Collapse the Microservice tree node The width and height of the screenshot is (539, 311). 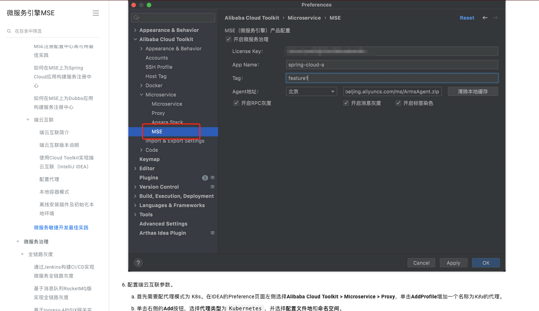[x=141, y=95]
